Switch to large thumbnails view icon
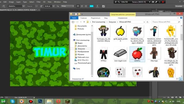The image size is (184, 104). coord(181,79)
